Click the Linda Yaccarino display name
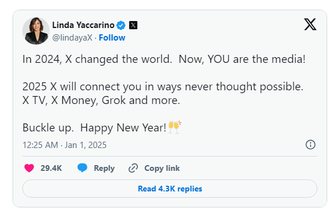Viewport: 330px width, 208px height. (x=84, y=25)
